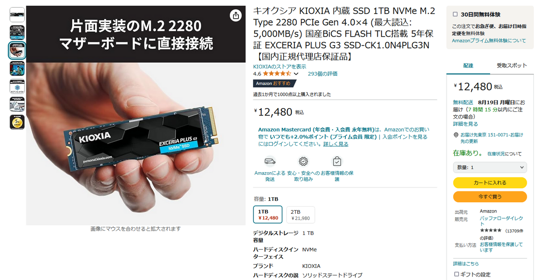
Task: Switch to the 受取スポット tab
Action: tap(512, 65)
